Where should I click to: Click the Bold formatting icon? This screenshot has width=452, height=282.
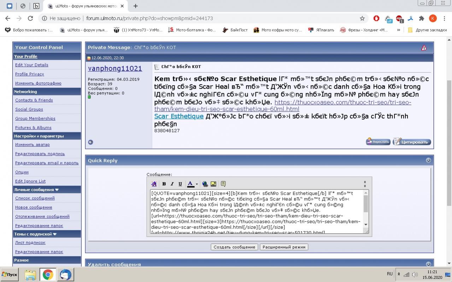(x=164, y=184)
